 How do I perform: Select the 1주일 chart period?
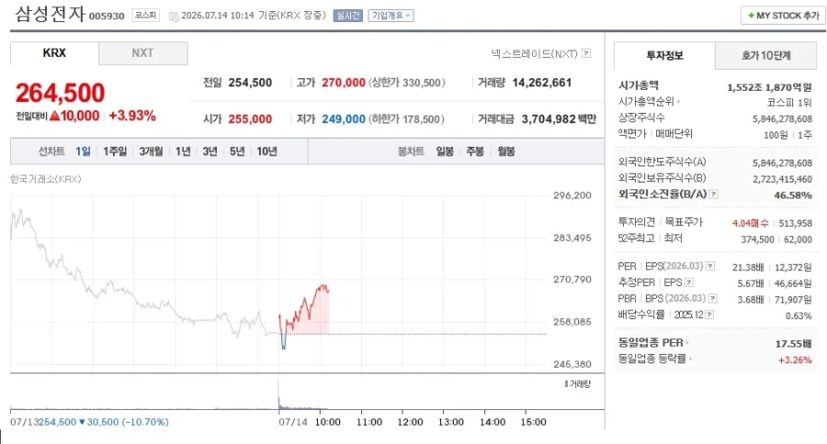pyautogui.click(x=115, y=151)
